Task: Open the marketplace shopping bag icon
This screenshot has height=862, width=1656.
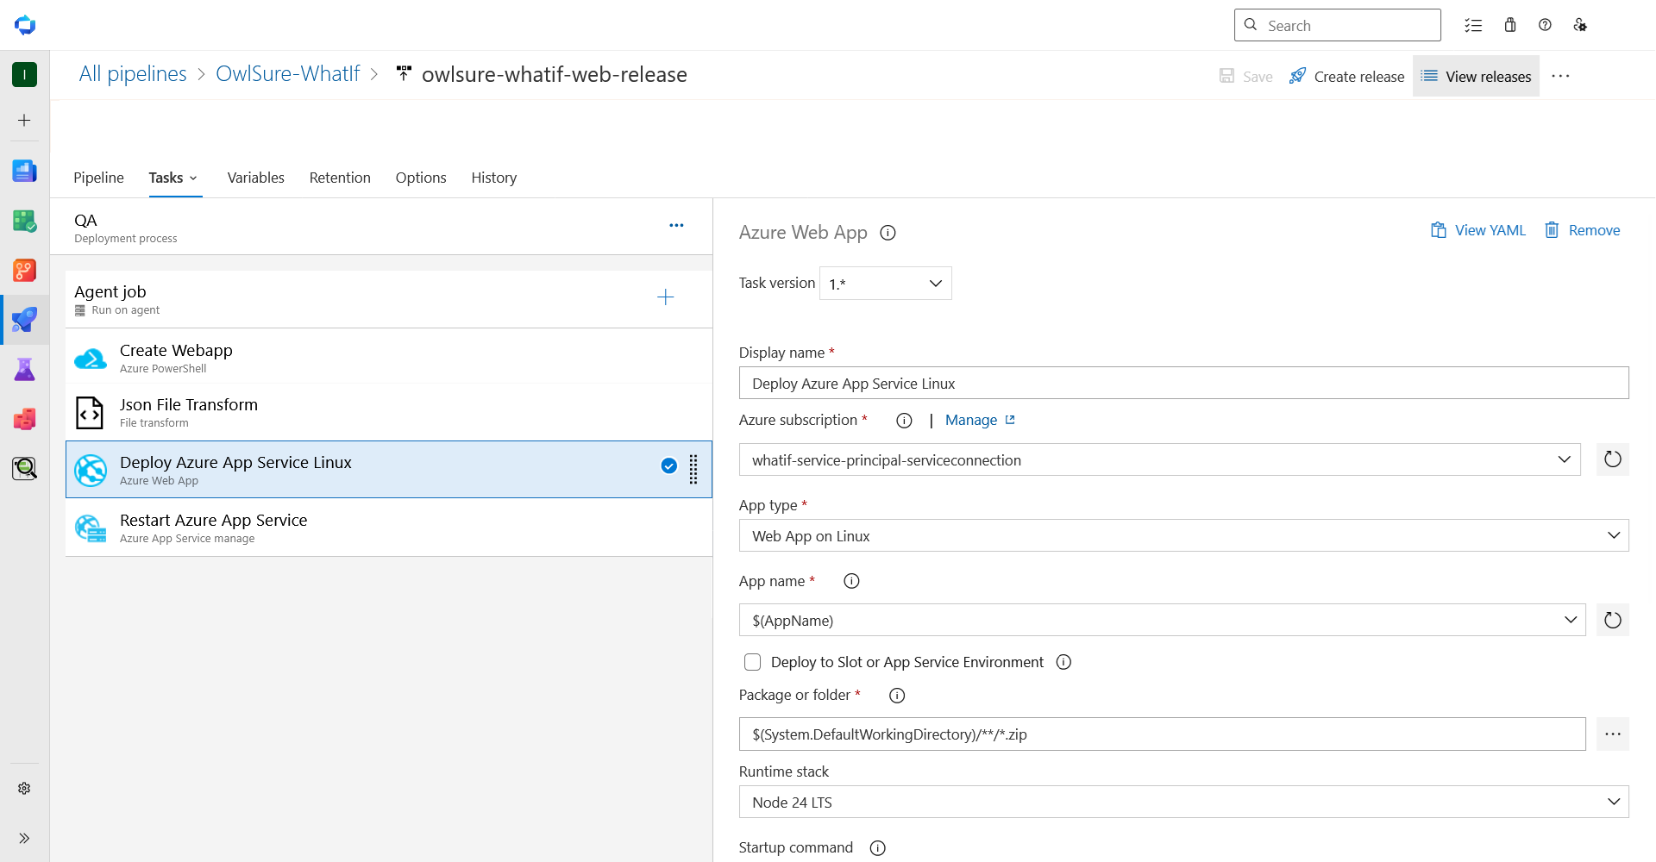Action: click(1510, 25)
